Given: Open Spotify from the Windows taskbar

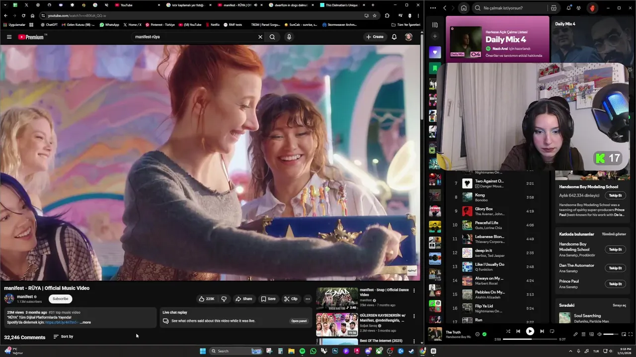Looking at the screenshot, I should 302,351.
